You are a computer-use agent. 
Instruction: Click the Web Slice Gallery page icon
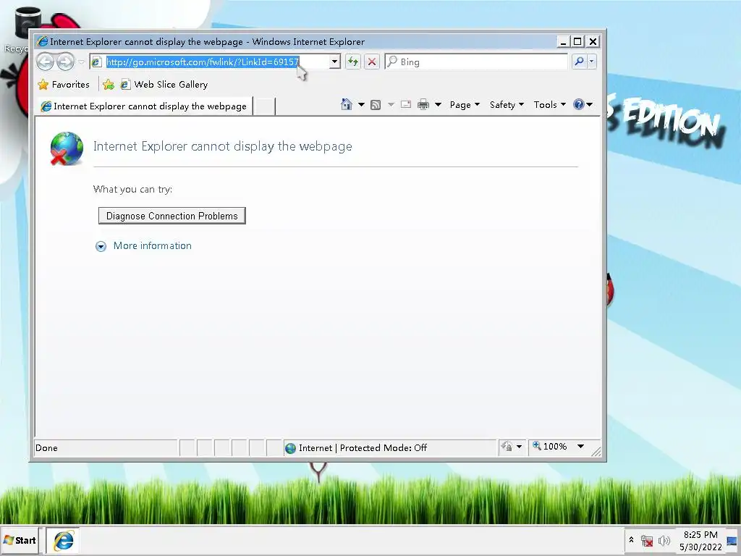click(125, 85)
